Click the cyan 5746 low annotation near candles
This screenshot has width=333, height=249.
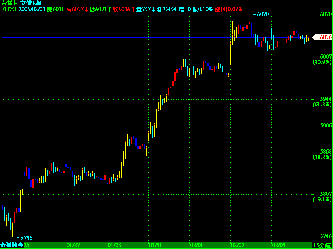[x=27, y=238]
